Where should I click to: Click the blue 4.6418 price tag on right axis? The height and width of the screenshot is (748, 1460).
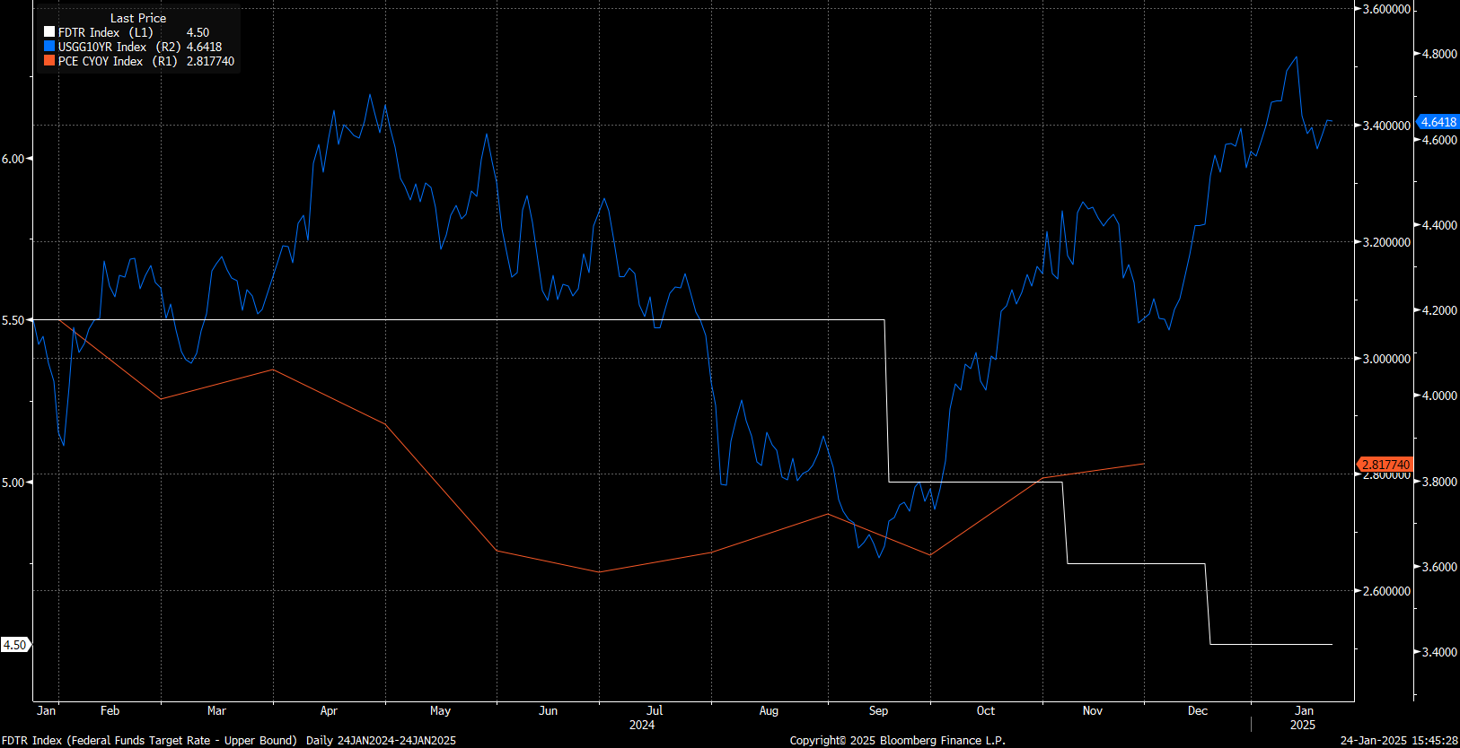(x=1438, y=122)
